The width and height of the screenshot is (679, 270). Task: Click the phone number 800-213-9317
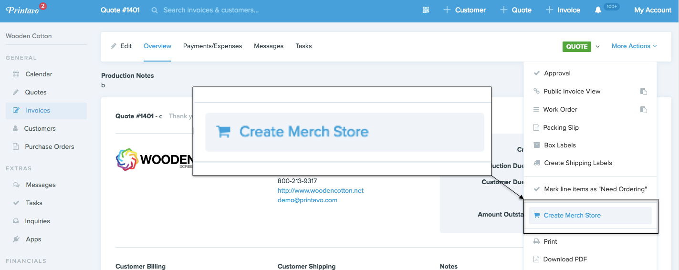click(x=297, y=181)
